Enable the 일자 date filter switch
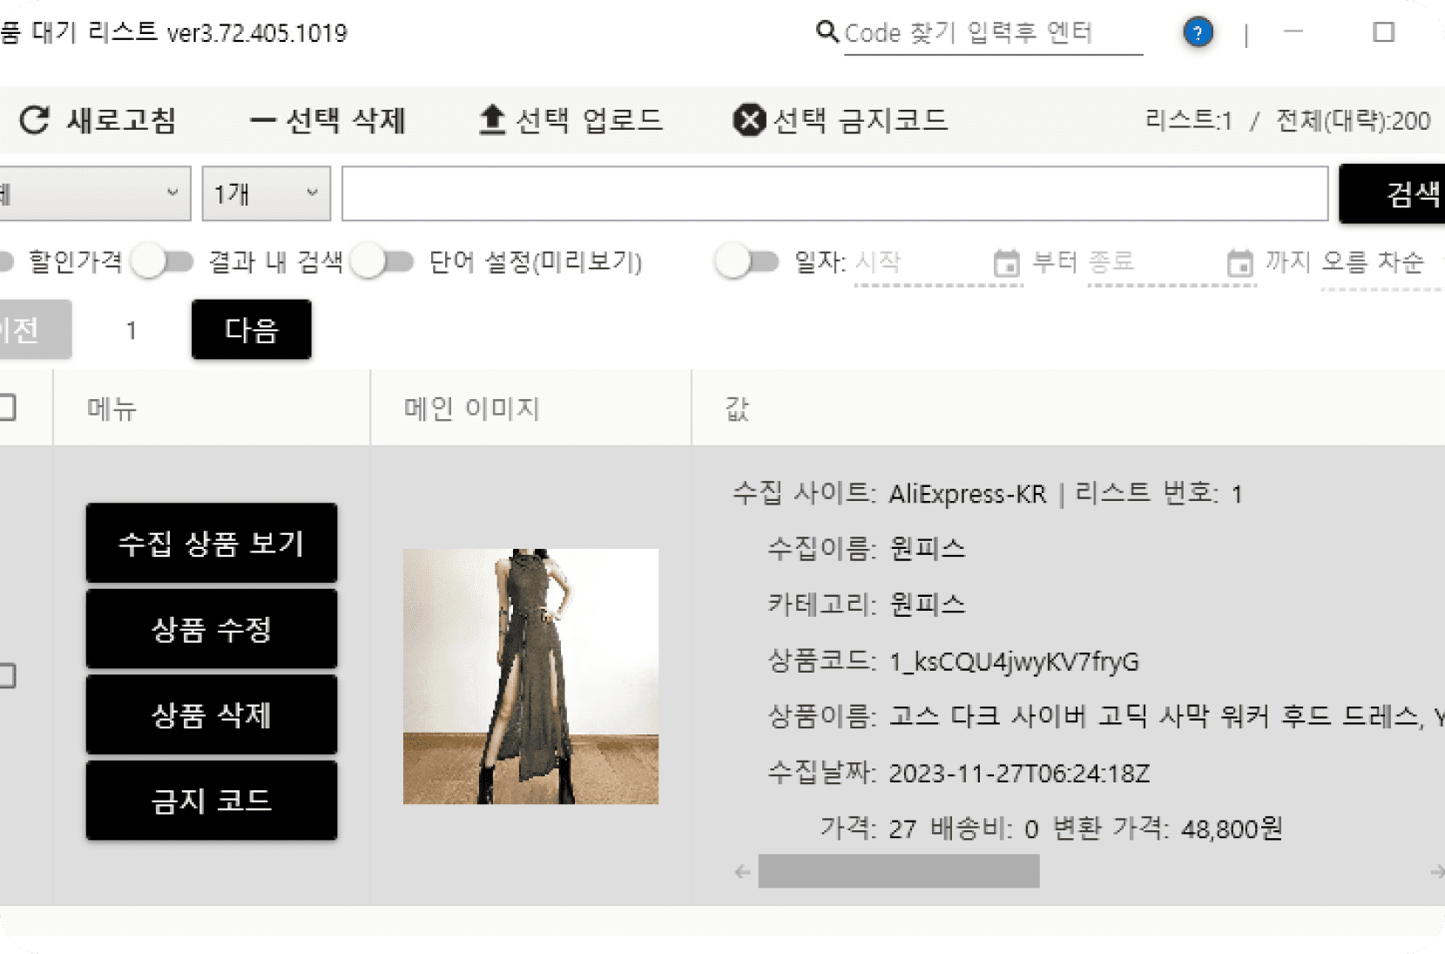The image size is (1445, 954). point(746,261)
